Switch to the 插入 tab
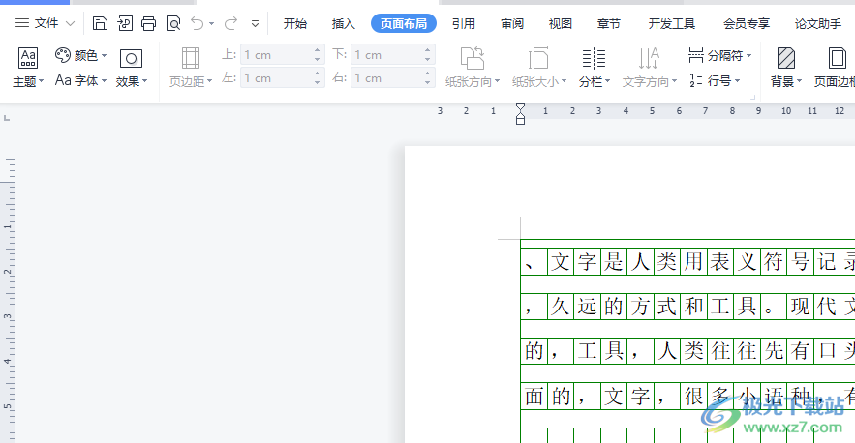Image resolution: width=855 pixels, height=443 pixels. click(x=343, y=23)
